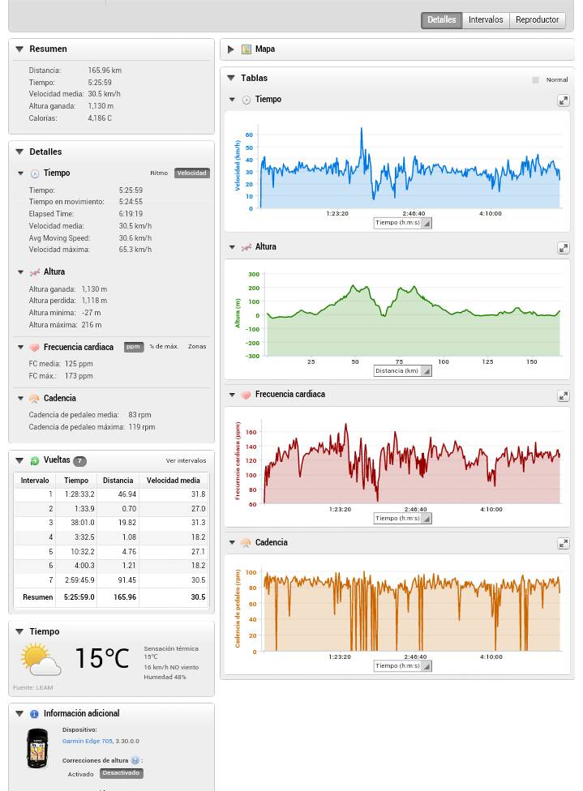The height and width of the screenshot is (791, 583).
Task: Show heart rate as % de máx.
Action: (x=164, y=347)
